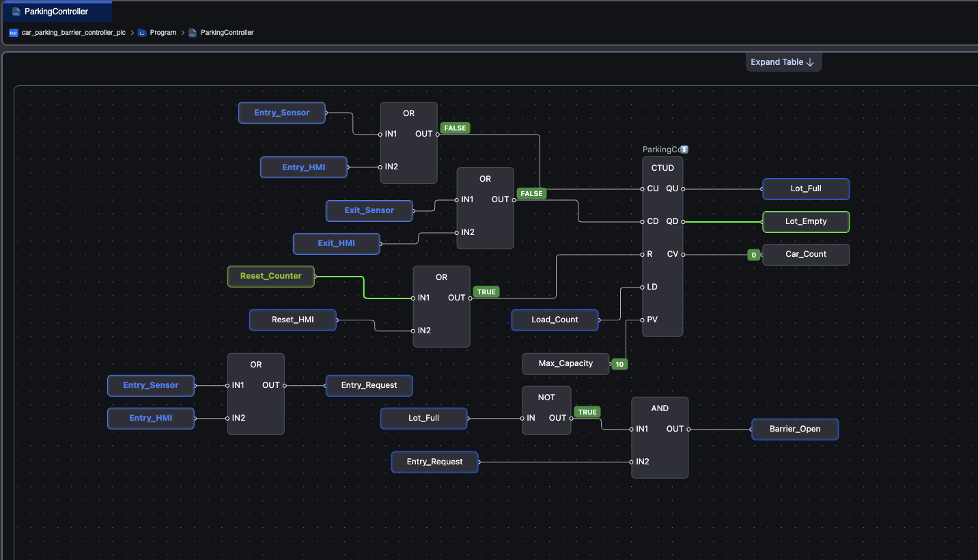This screenshot has width=978, height=560.
Task: Click the CD input pin on CTUD
Action: coord(643,221)
